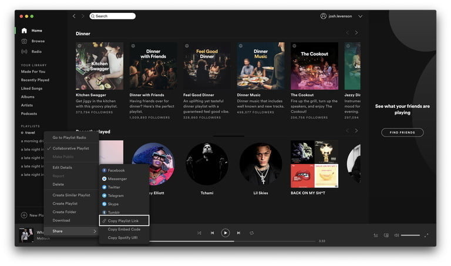The image size is (451, 266).
Task: Click the queue icon in player bar
Action: (x=375, y=235)
